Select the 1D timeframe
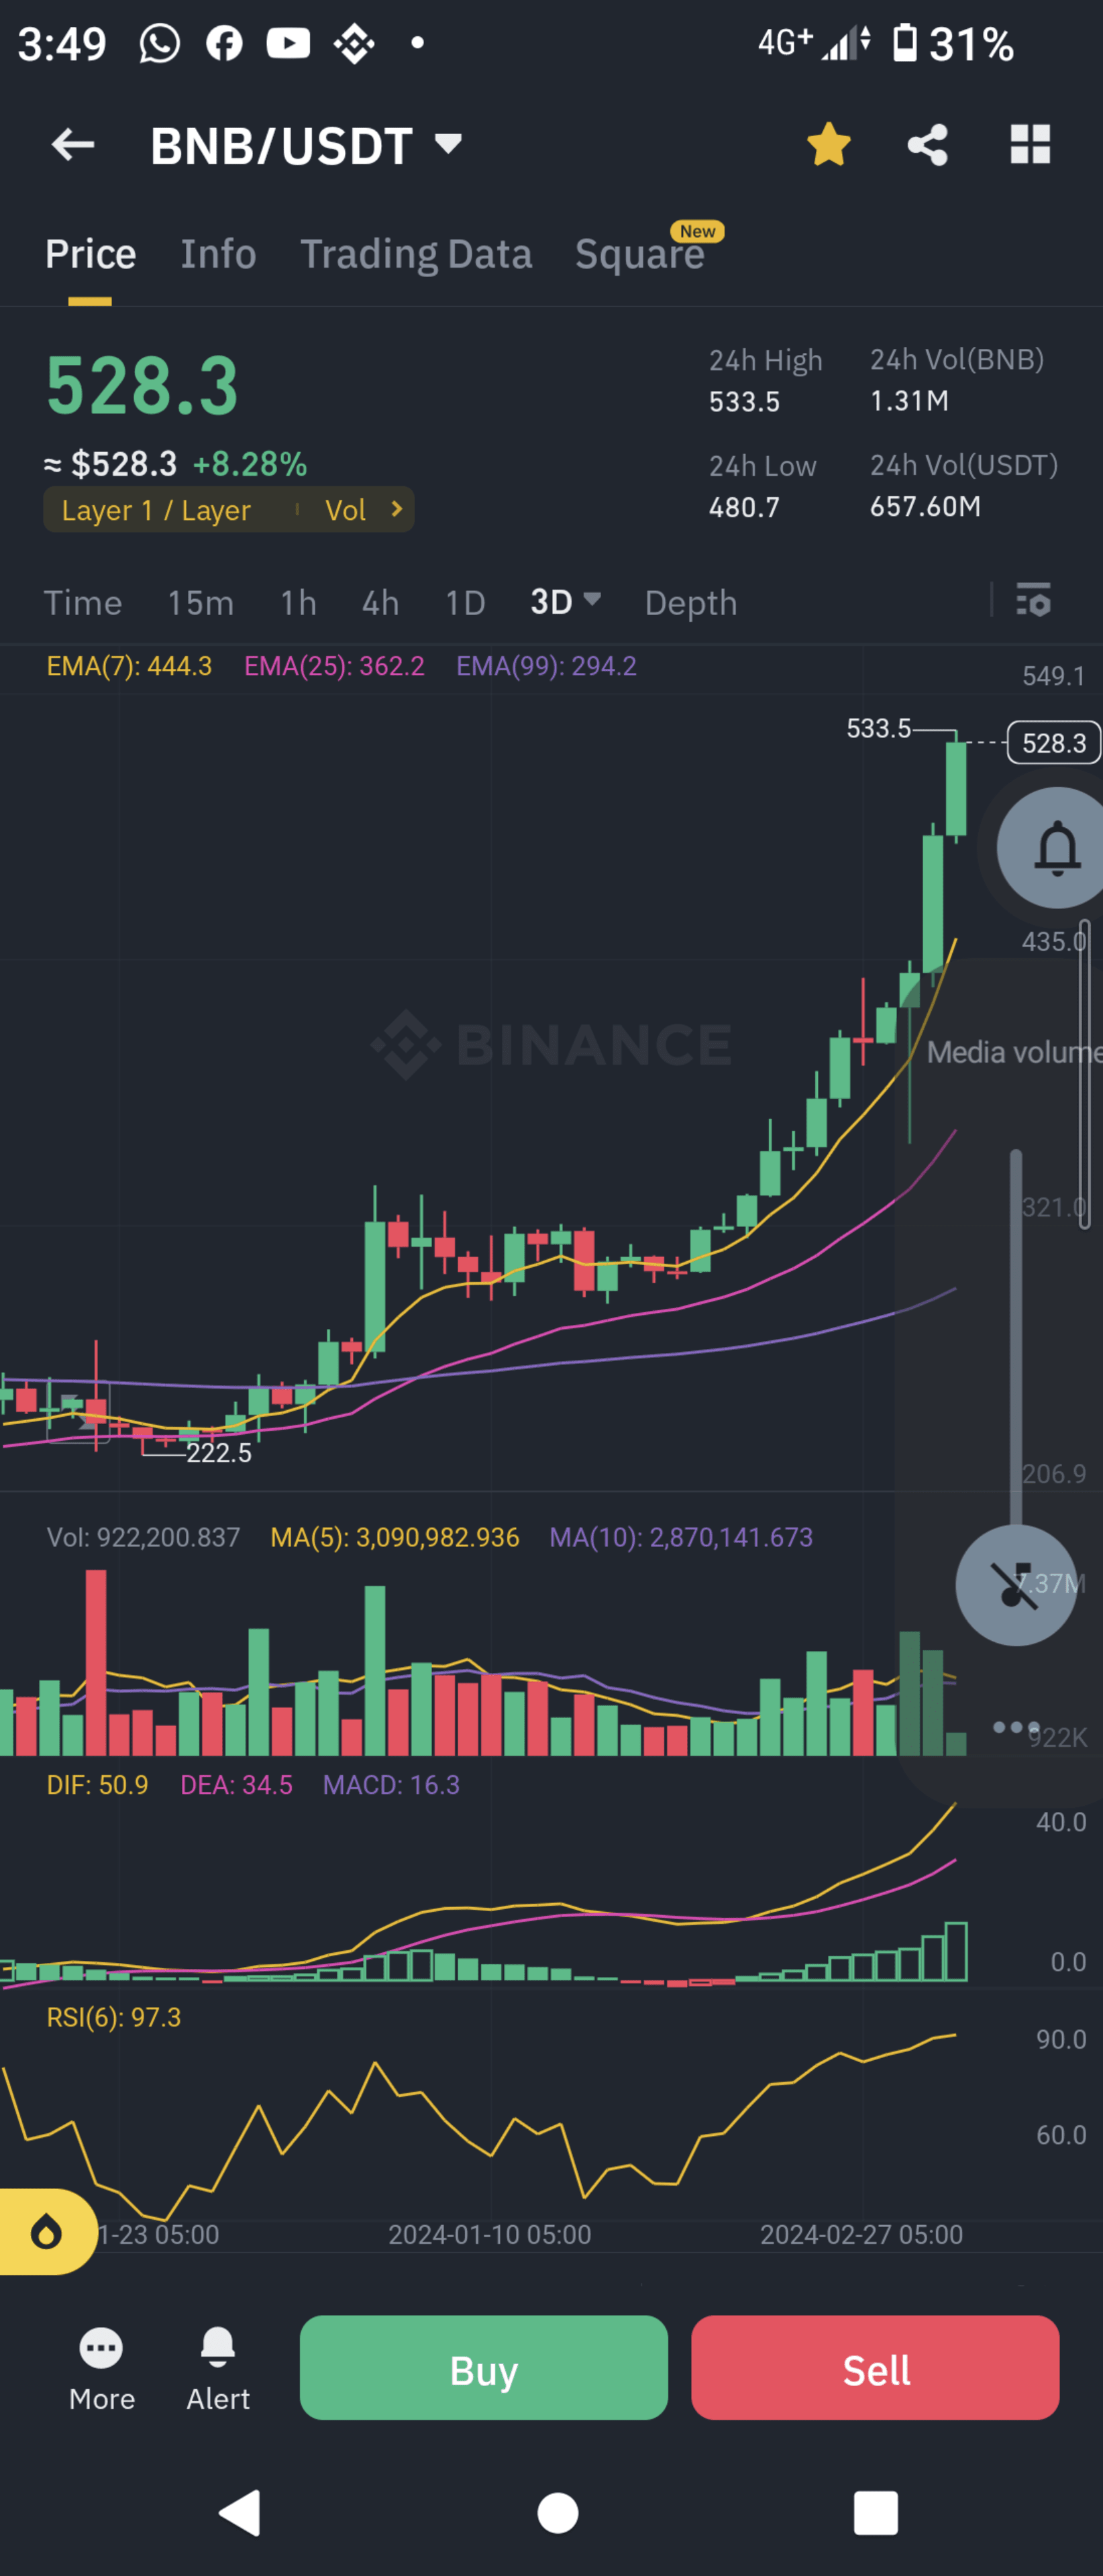The width and height of the screenshot is (1103, 2576). [464, 602]
